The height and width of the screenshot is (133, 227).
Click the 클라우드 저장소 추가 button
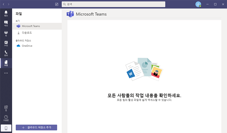click(x=36, y=128)
